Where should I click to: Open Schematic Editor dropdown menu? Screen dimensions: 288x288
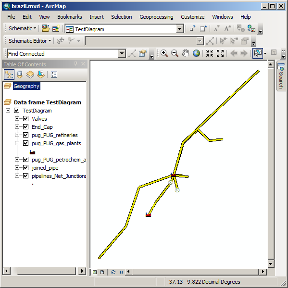[30, 41]
